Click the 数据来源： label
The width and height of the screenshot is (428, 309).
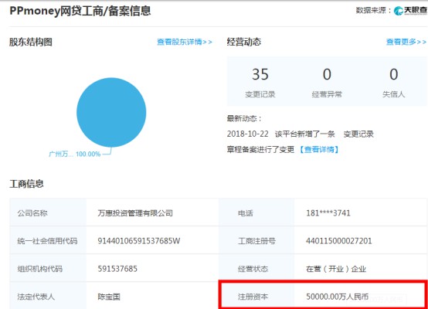(x=373, y=11)
